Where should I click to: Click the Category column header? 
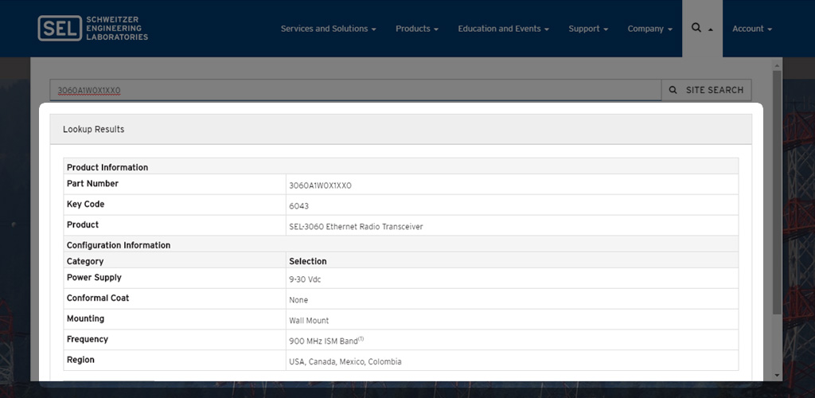coord(85,261)
